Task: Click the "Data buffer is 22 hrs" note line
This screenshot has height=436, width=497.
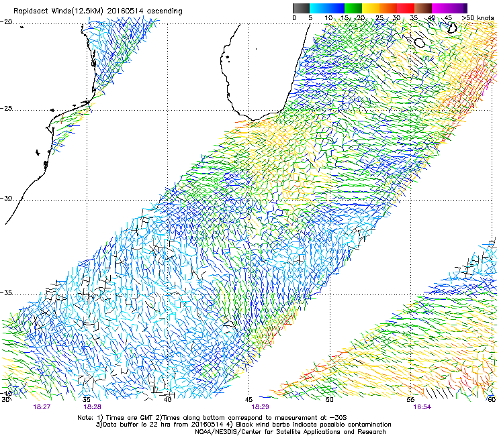Action: [x=243, y=425]
